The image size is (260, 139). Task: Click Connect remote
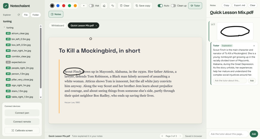pos(22,122)
